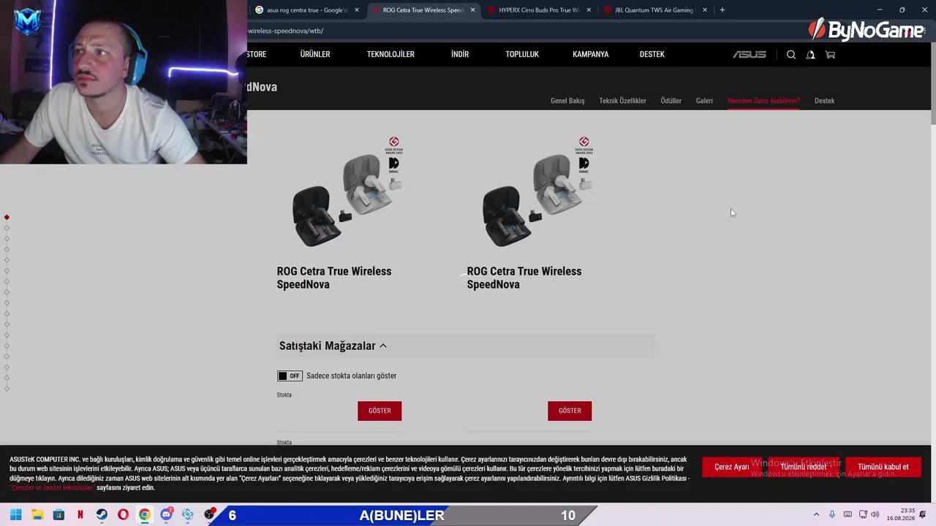Open Discord from the taskbar

[x=167, y=514]
